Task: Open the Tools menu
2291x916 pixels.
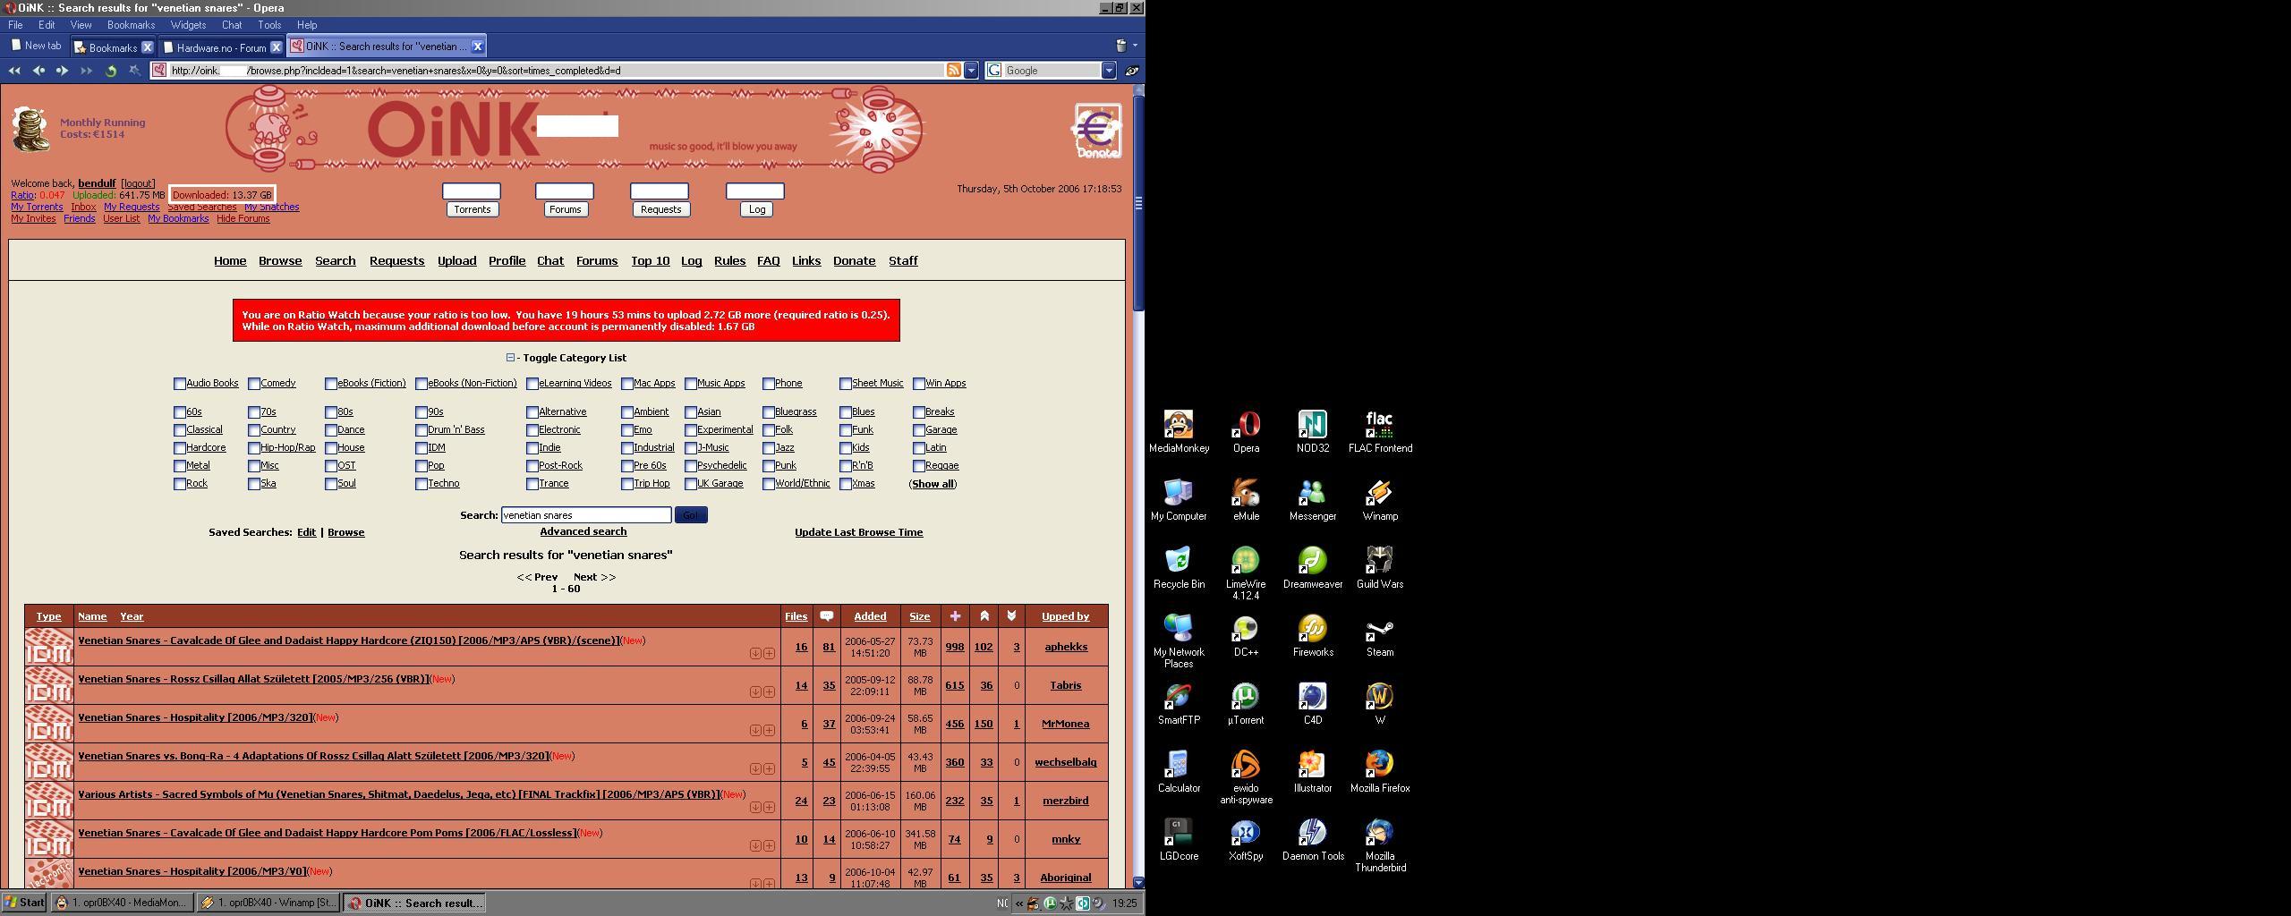Action: coord(268,25)
